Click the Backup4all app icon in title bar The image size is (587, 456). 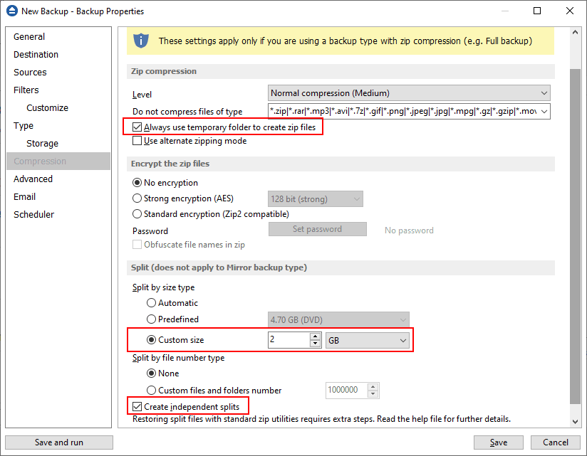(x=12, y=11)
